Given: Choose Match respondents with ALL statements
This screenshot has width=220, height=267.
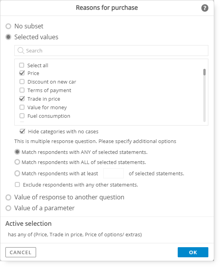Looking at the screenshot, I should tap(17, 162).
